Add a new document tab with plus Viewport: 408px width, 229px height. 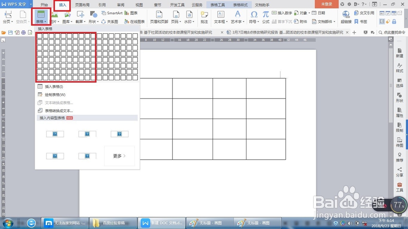354,33
